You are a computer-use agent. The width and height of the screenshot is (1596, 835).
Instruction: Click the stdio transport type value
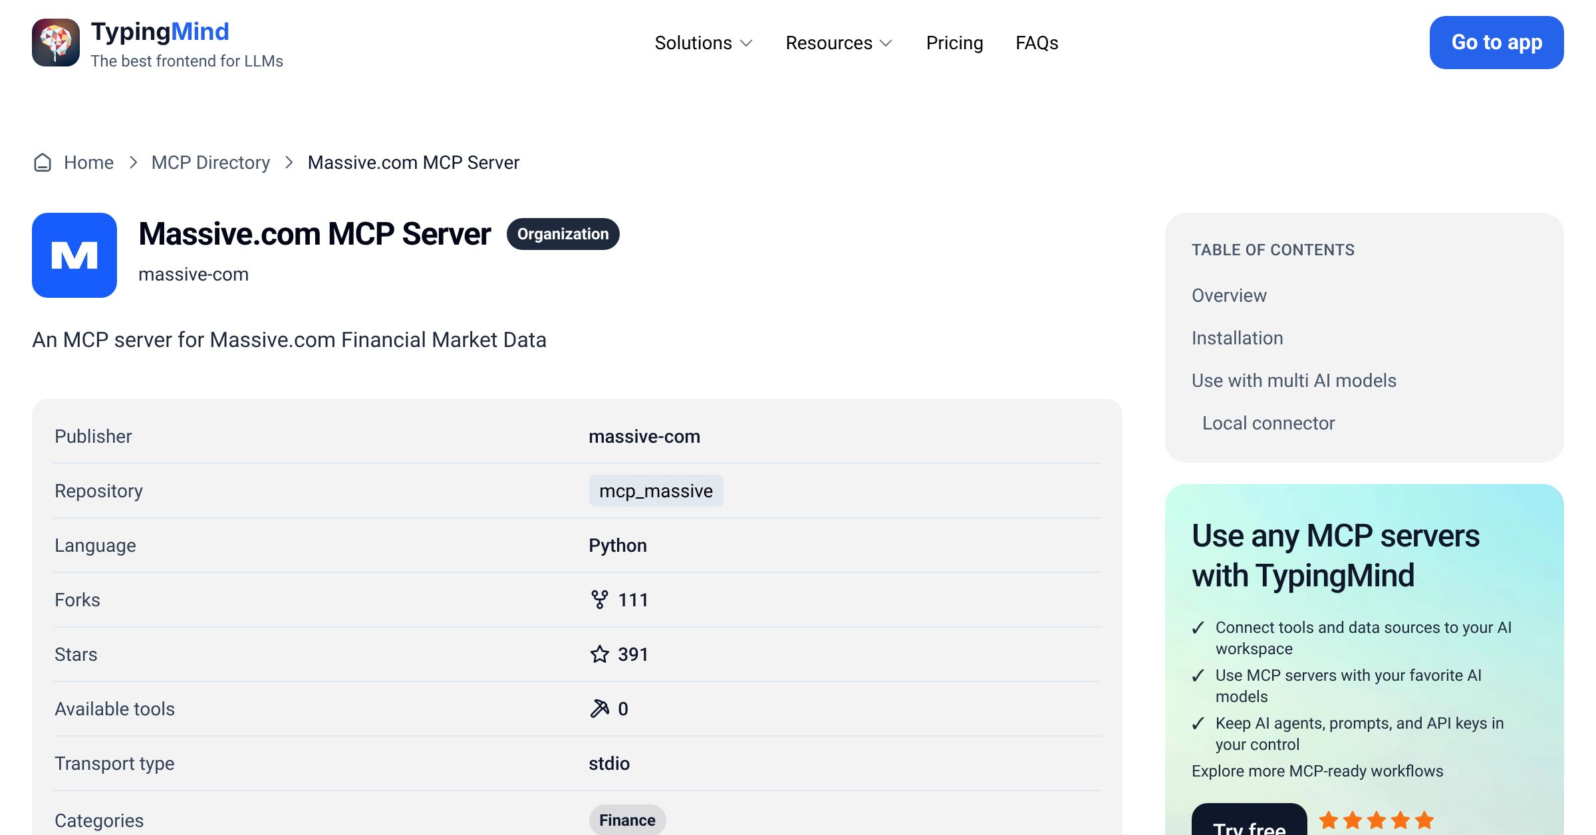click(x=608, y=763)
